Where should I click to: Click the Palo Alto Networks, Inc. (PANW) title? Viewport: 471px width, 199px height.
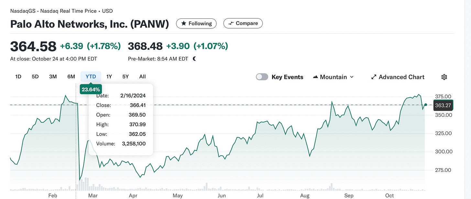pos(90,24)
